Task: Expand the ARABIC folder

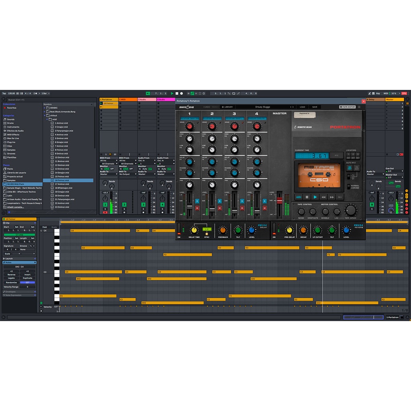Action: [45, 108]
